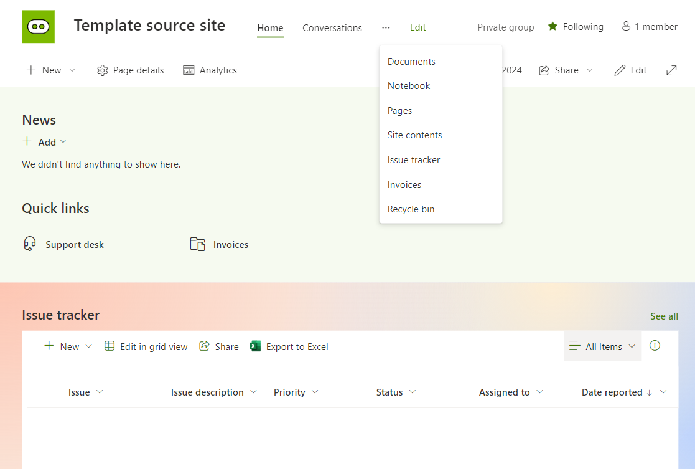Open the Status column dropdown chevron
Viewport: 695px width, 469px height.
coord(413,391)
